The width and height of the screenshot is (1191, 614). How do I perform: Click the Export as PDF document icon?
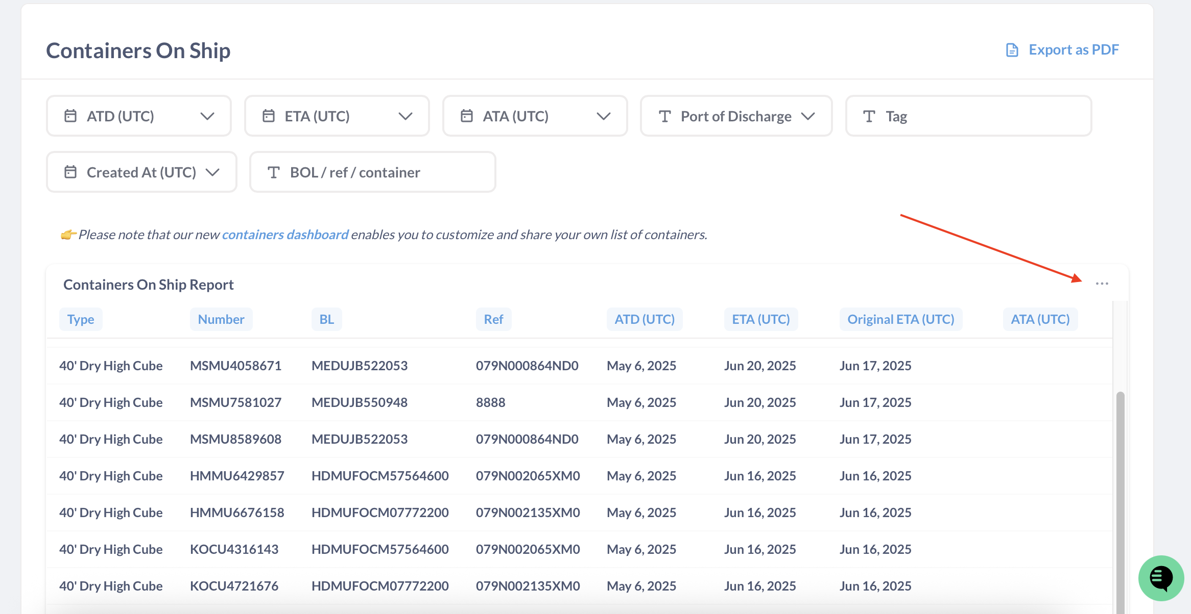pyautogui.click(x=1012, y=50)
